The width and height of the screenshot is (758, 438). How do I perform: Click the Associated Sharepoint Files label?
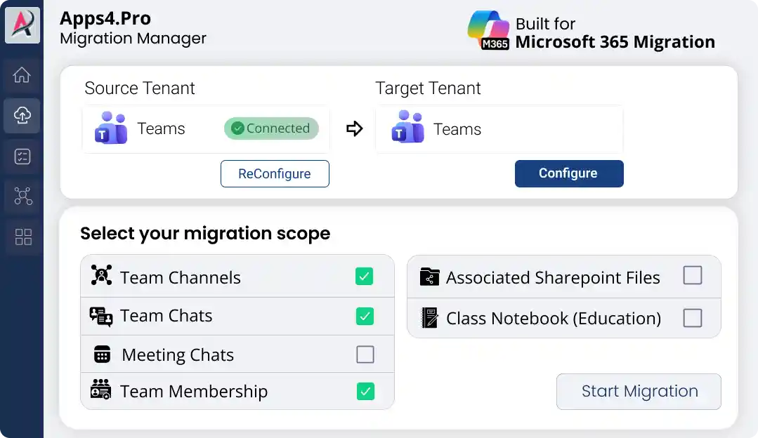tap(553, 278)
